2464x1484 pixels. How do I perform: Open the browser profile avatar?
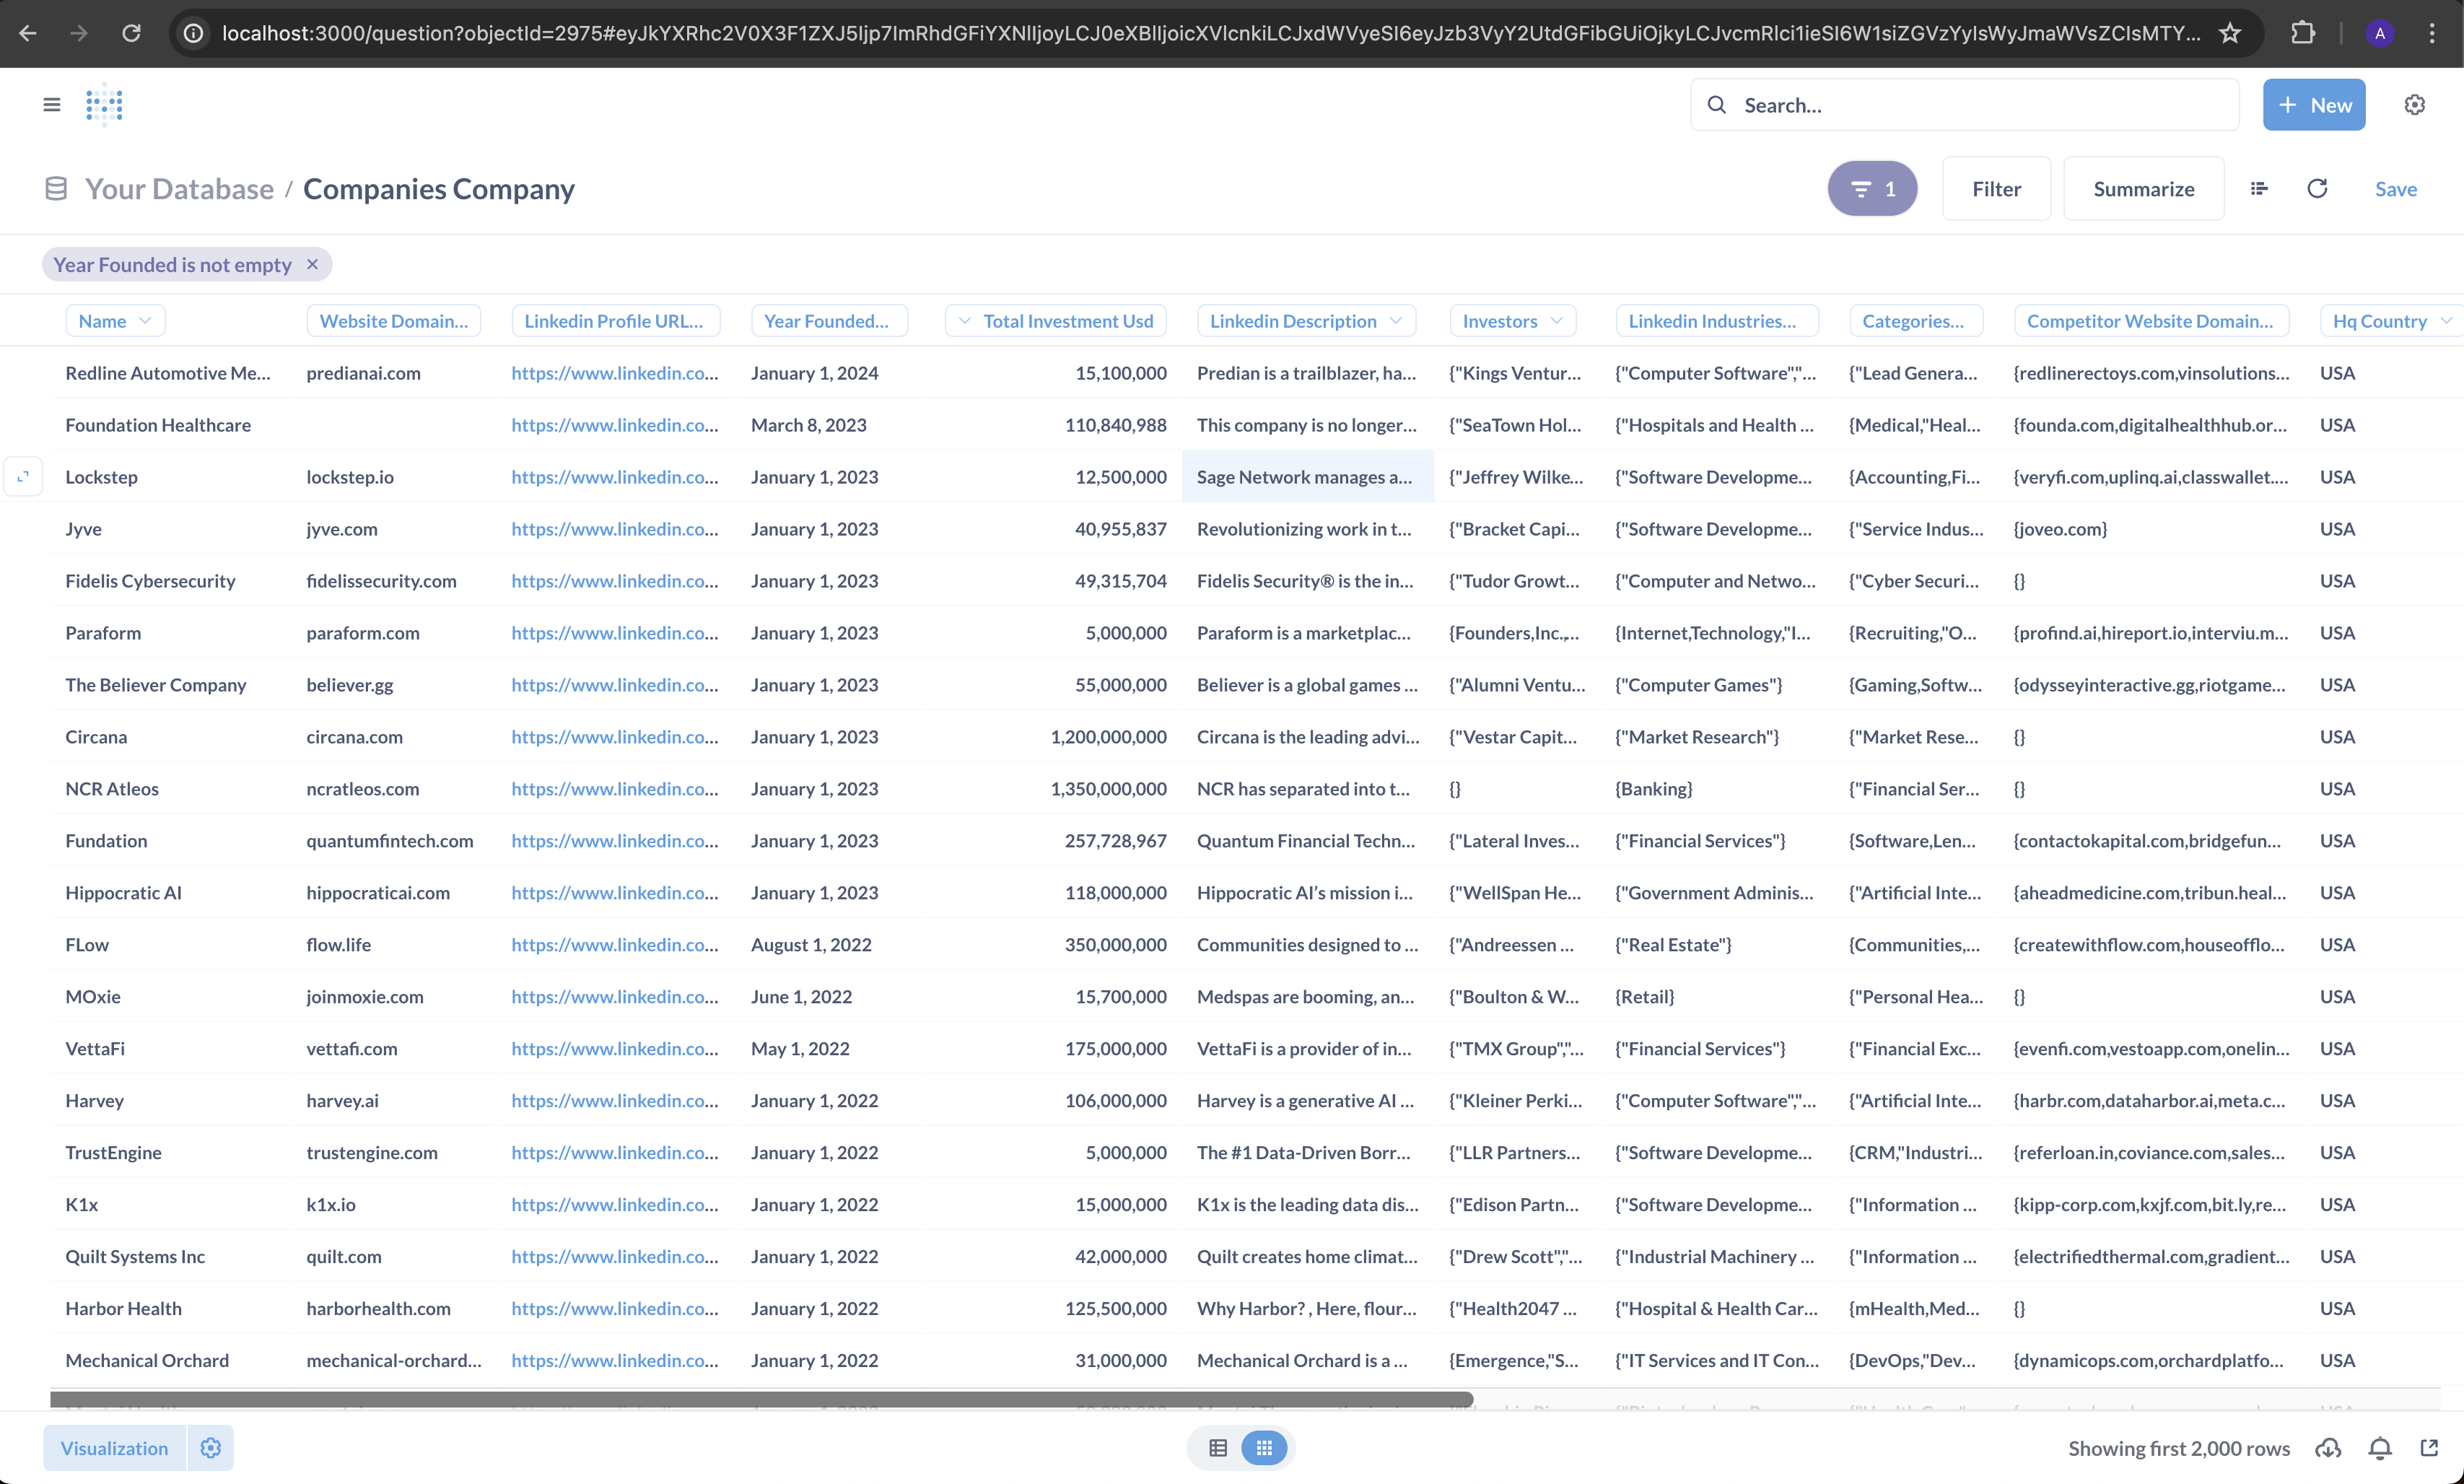coord(2379,33)
